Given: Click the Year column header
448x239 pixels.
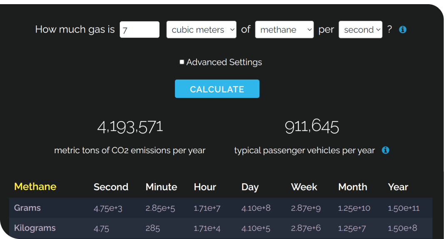Looking at the screenshot, I should click(398, 187).
